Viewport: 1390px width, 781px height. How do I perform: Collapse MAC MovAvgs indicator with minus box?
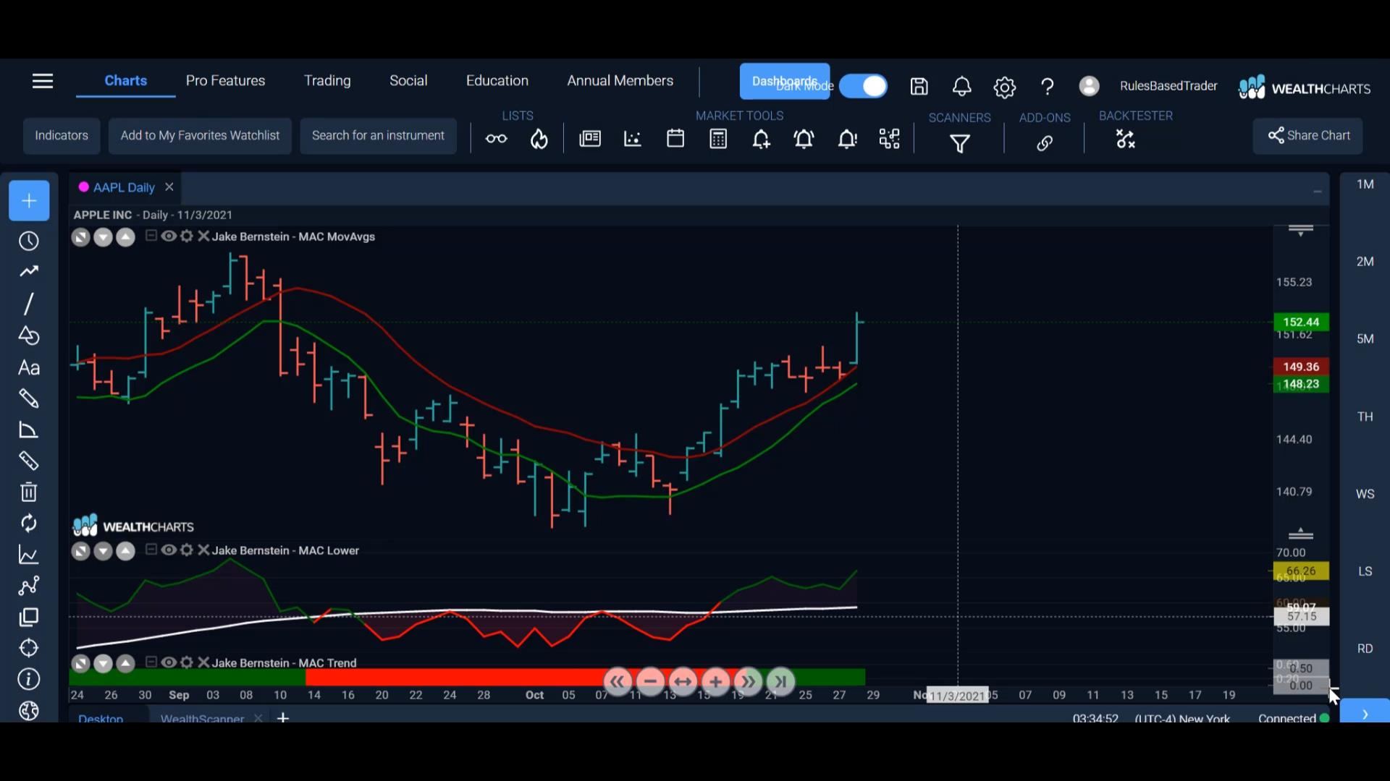point(151,236)
